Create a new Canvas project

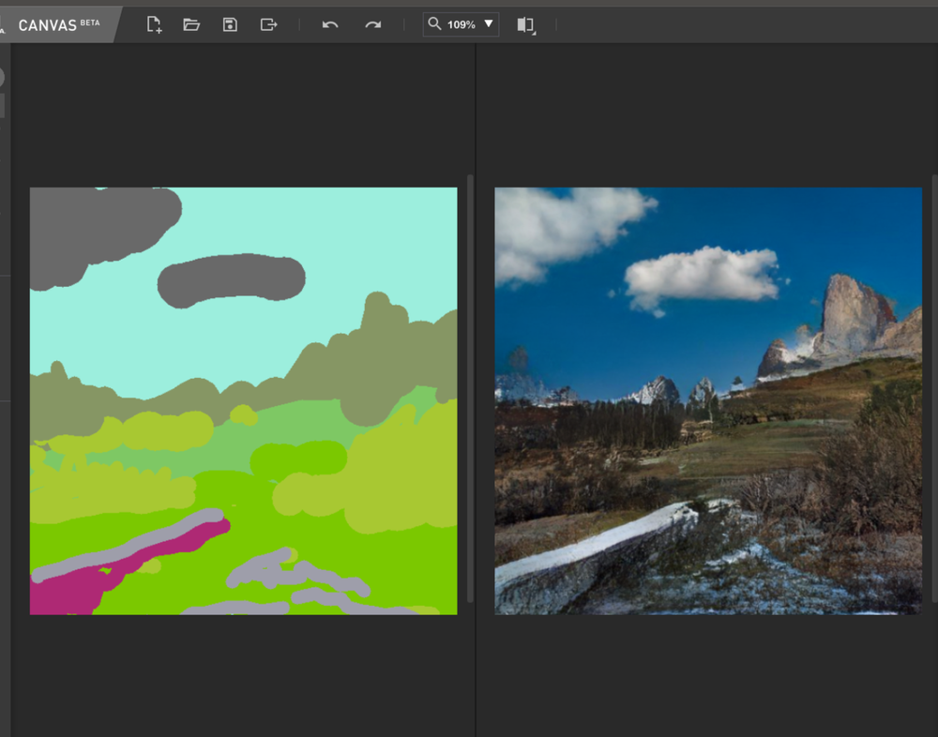click(153, 24)
